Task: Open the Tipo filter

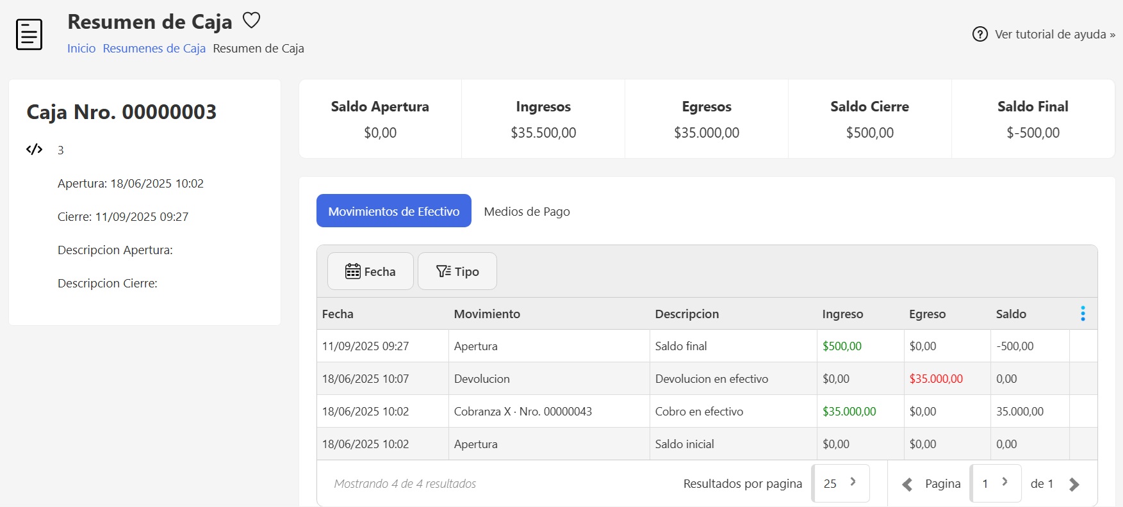Action: pyautogui.click(x=457, y=271)
